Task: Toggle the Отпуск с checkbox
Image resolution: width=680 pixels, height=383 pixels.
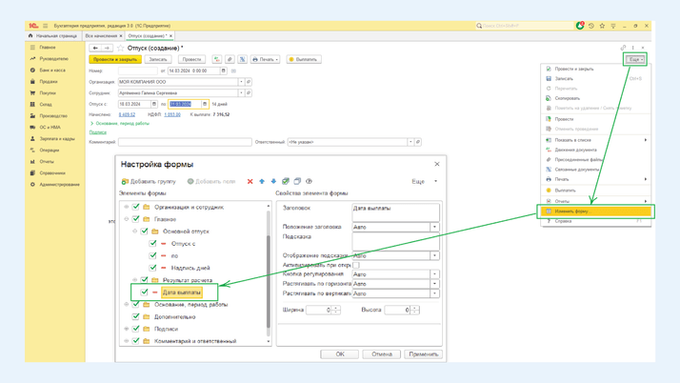Action: [x=153, y=244]
